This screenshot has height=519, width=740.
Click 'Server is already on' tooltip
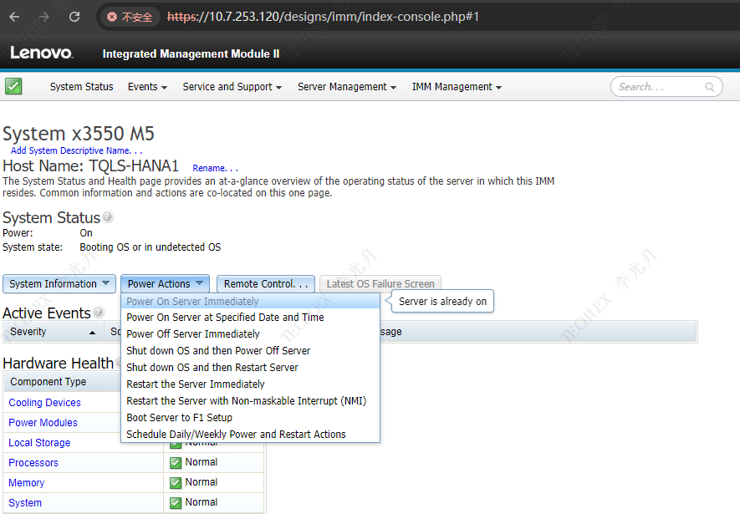442,301
